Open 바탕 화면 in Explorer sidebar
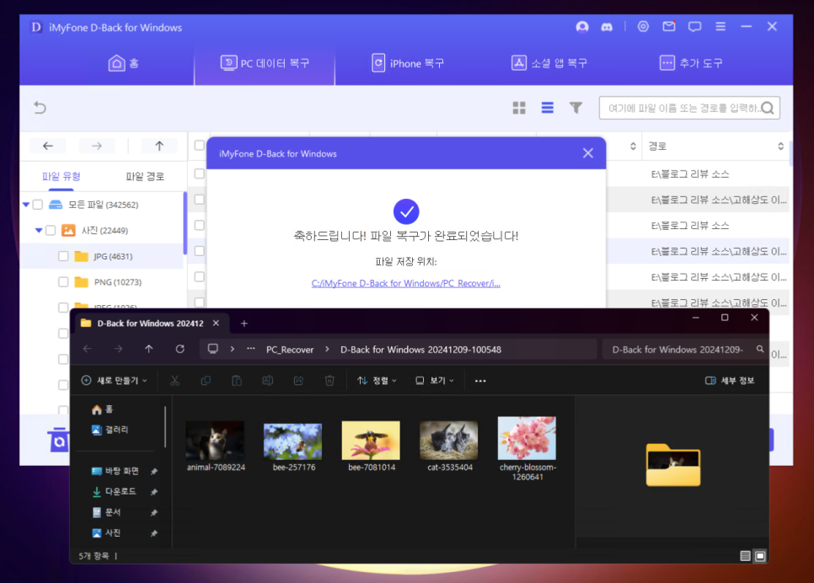814x583 pixels. coord(115,471)
